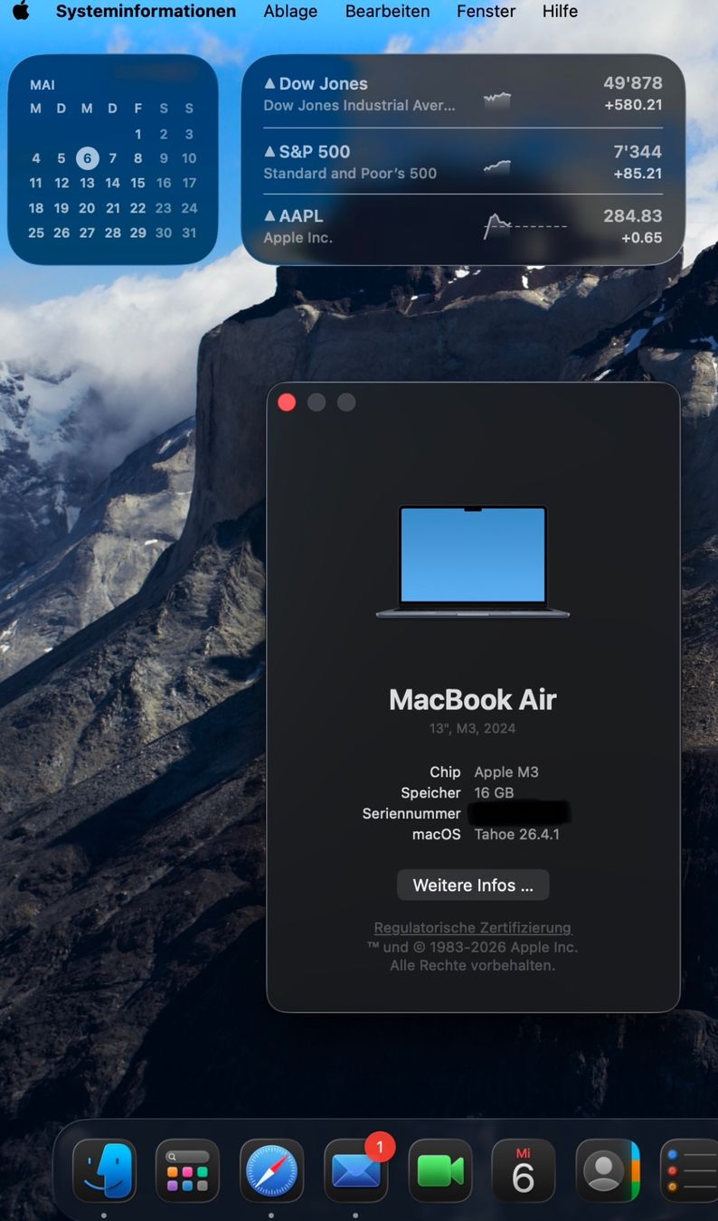
Task: Open the Systeminformationen menu
Action: (146, 12)
